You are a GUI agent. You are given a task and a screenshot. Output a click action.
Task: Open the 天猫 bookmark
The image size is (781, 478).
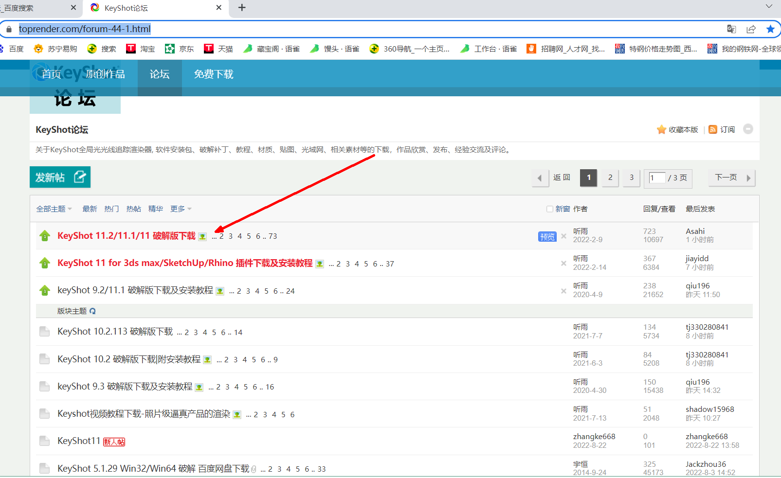(218, 49)
